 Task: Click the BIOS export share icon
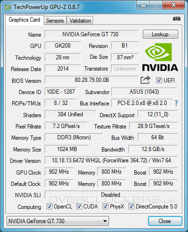145,80
